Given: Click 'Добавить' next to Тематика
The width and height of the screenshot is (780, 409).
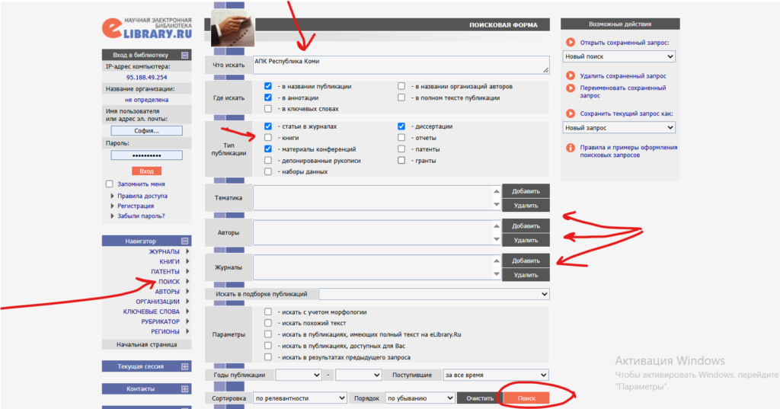Looking at the screenshot, I should point(526,191).
